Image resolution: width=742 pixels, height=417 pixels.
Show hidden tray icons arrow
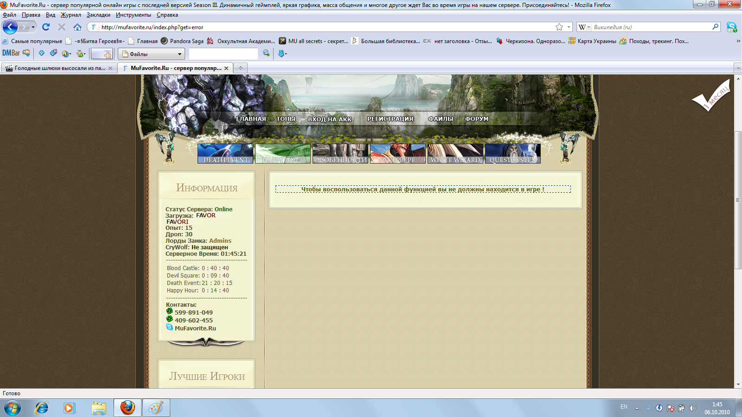pos(637,408)
